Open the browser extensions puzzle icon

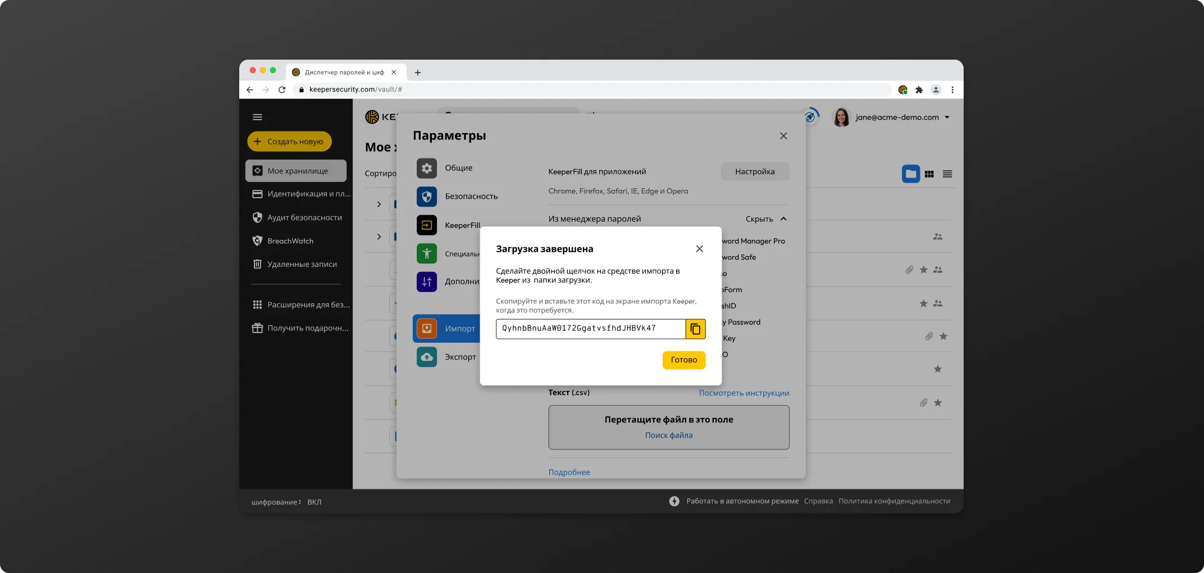pyautogui.click(x=919, y=90)
